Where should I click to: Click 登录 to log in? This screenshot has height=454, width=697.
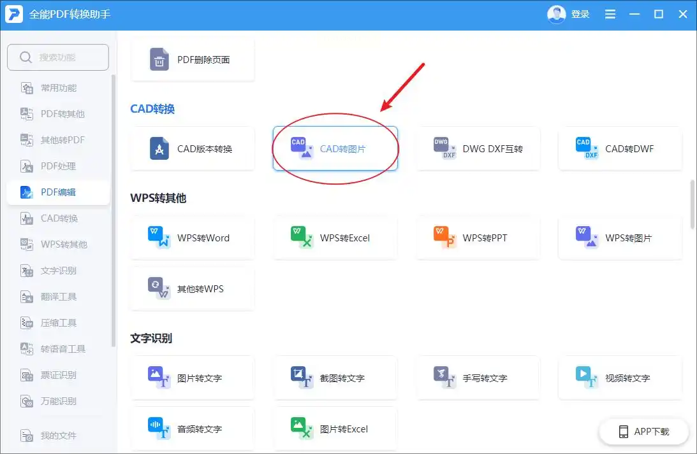point(580,14)
